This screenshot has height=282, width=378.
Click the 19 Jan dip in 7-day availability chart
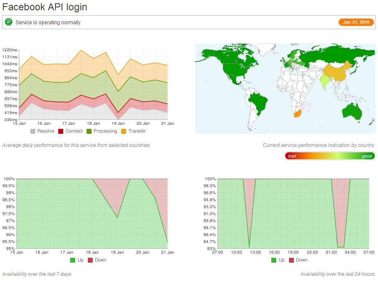pyautogui.click(x=117, y=217)
